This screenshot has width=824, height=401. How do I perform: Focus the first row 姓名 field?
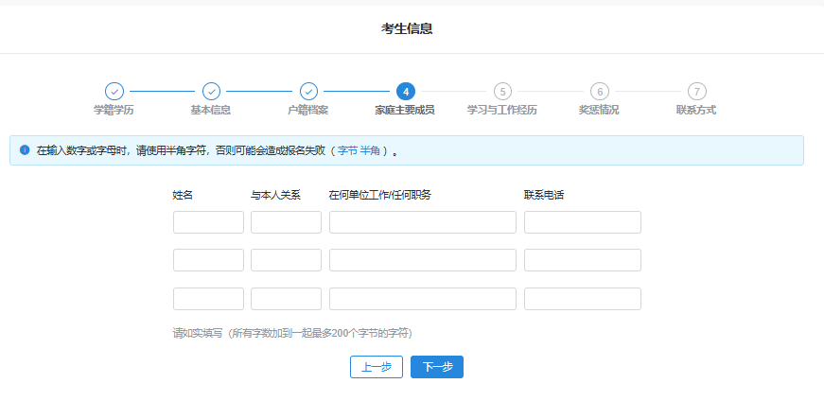209,222
